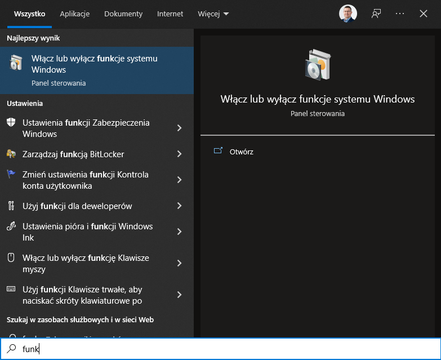Click the Ustawienia section heading
Viewport: 441px width, 360px height.
coord(25,103)
